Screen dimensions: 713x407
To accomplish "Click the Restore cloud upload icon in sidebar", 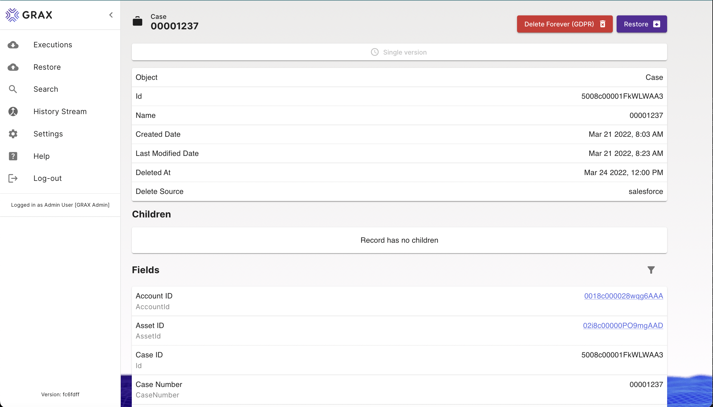I will (13, 67).
